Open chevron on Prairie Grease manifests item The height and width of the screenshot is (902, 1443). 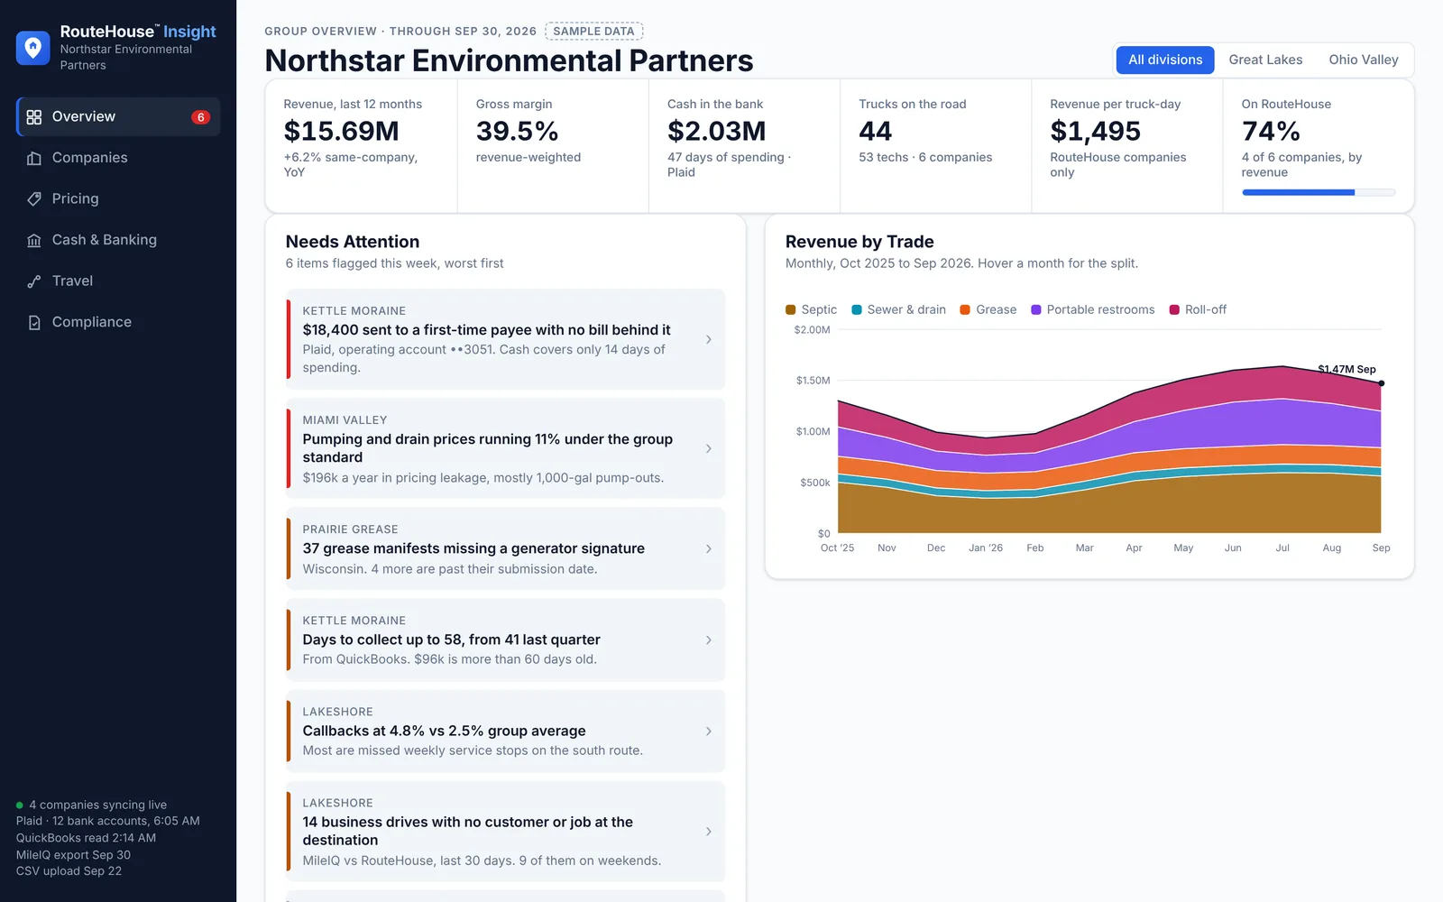(x=709, y=548)
